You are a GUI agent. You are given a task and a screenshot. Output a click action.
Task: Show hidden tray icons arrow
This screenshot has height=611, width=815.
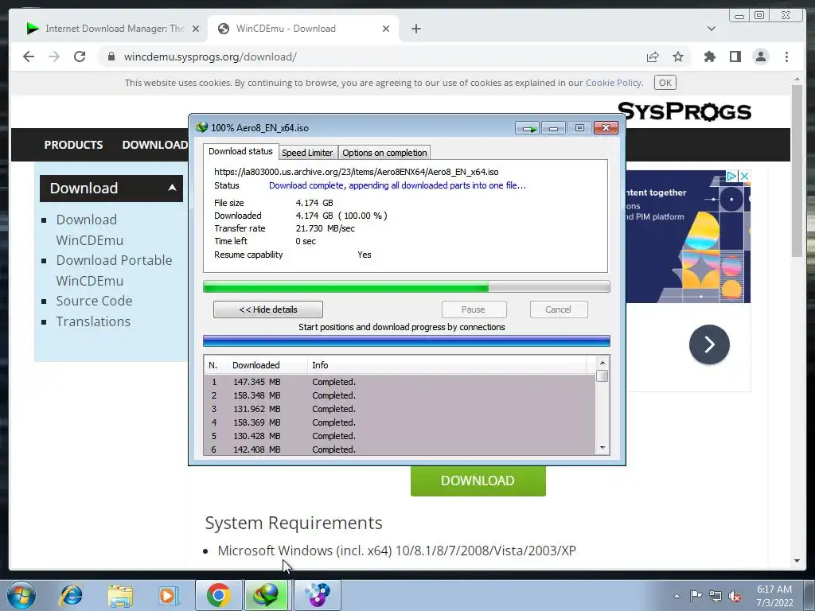[677, 596]
